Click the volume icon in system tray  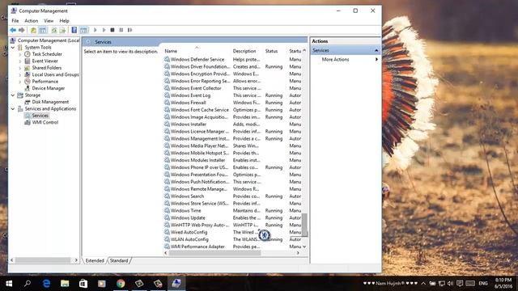coord(450,284)
